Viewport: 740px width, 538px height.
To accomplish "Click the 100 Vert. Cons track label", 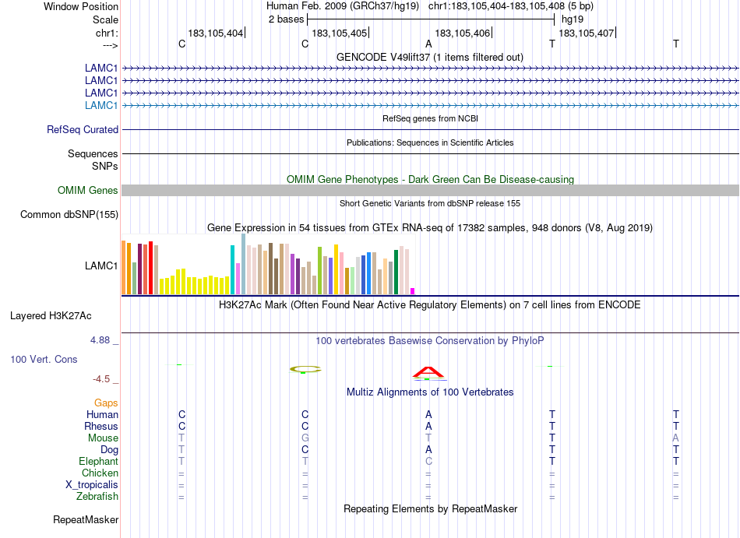I will pyautogui.click(x=44, y=359).
